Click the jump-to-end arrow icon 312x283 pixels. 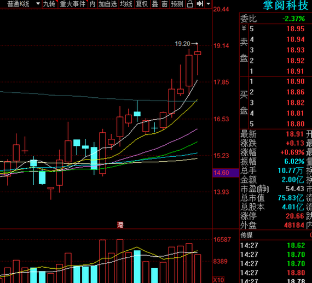200,4
